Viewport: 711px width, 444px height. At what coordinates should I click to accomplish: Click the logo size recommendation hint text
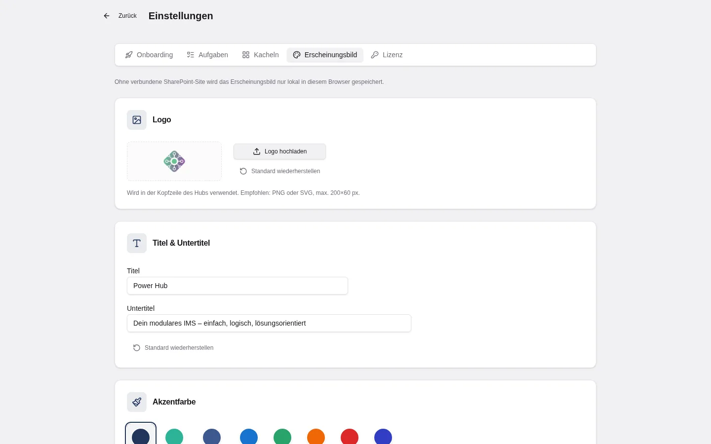tap(243, 193)
